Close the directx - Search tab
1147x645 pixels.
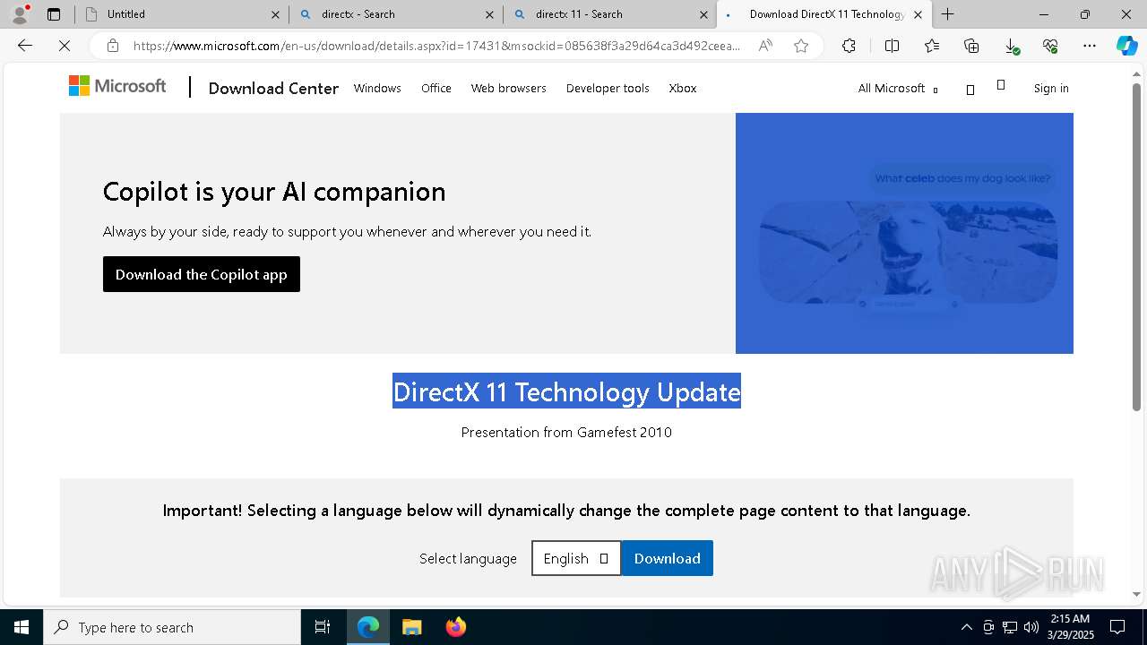[x=489, y=14]
